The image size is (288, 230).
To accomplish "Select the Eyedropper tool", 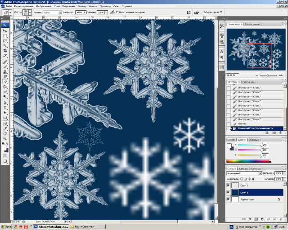I will [5, 128].
